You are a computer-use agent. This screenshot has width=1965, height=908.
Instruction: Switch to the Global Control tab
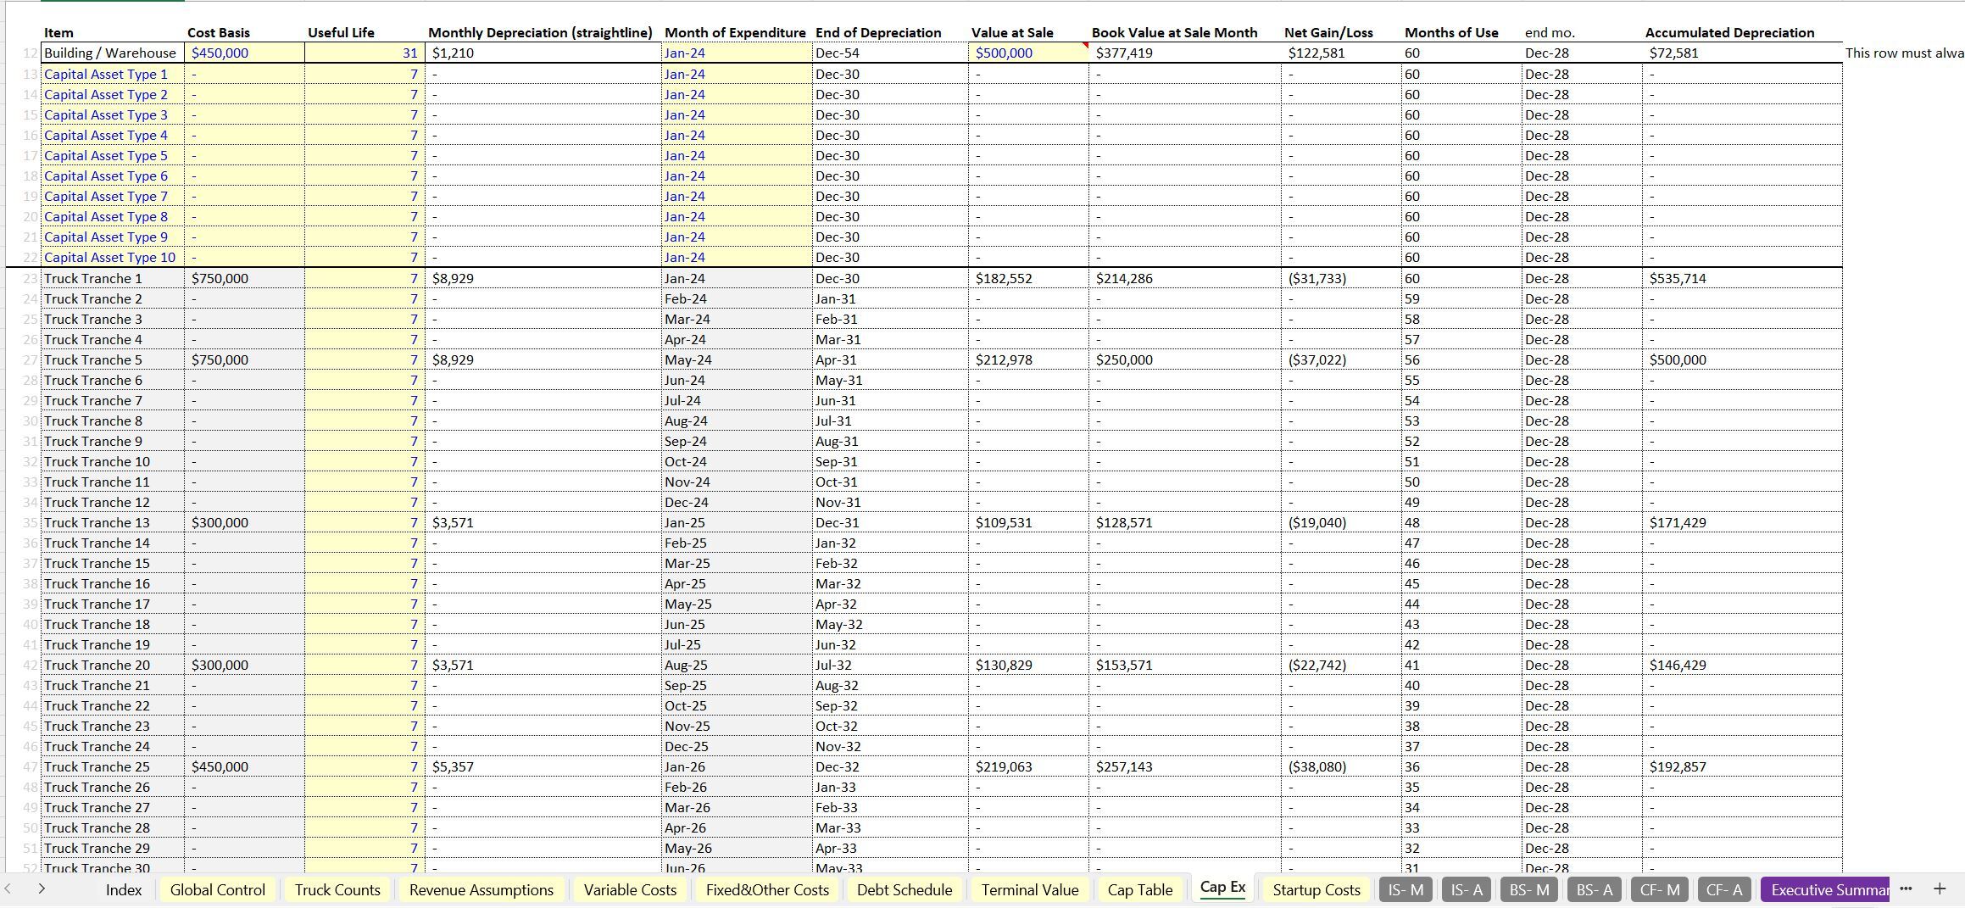[217, 889]
